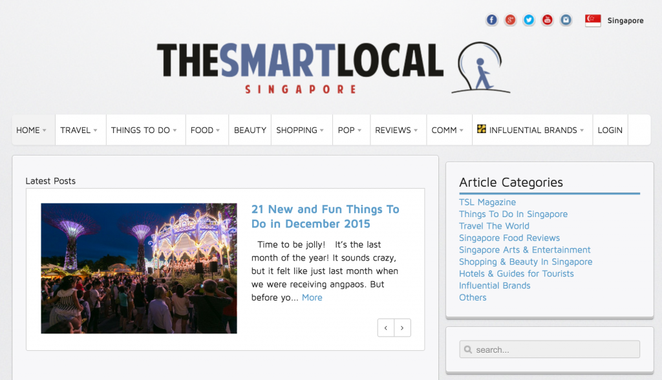Open the Twitter social icon

click(x=529, y=20)
